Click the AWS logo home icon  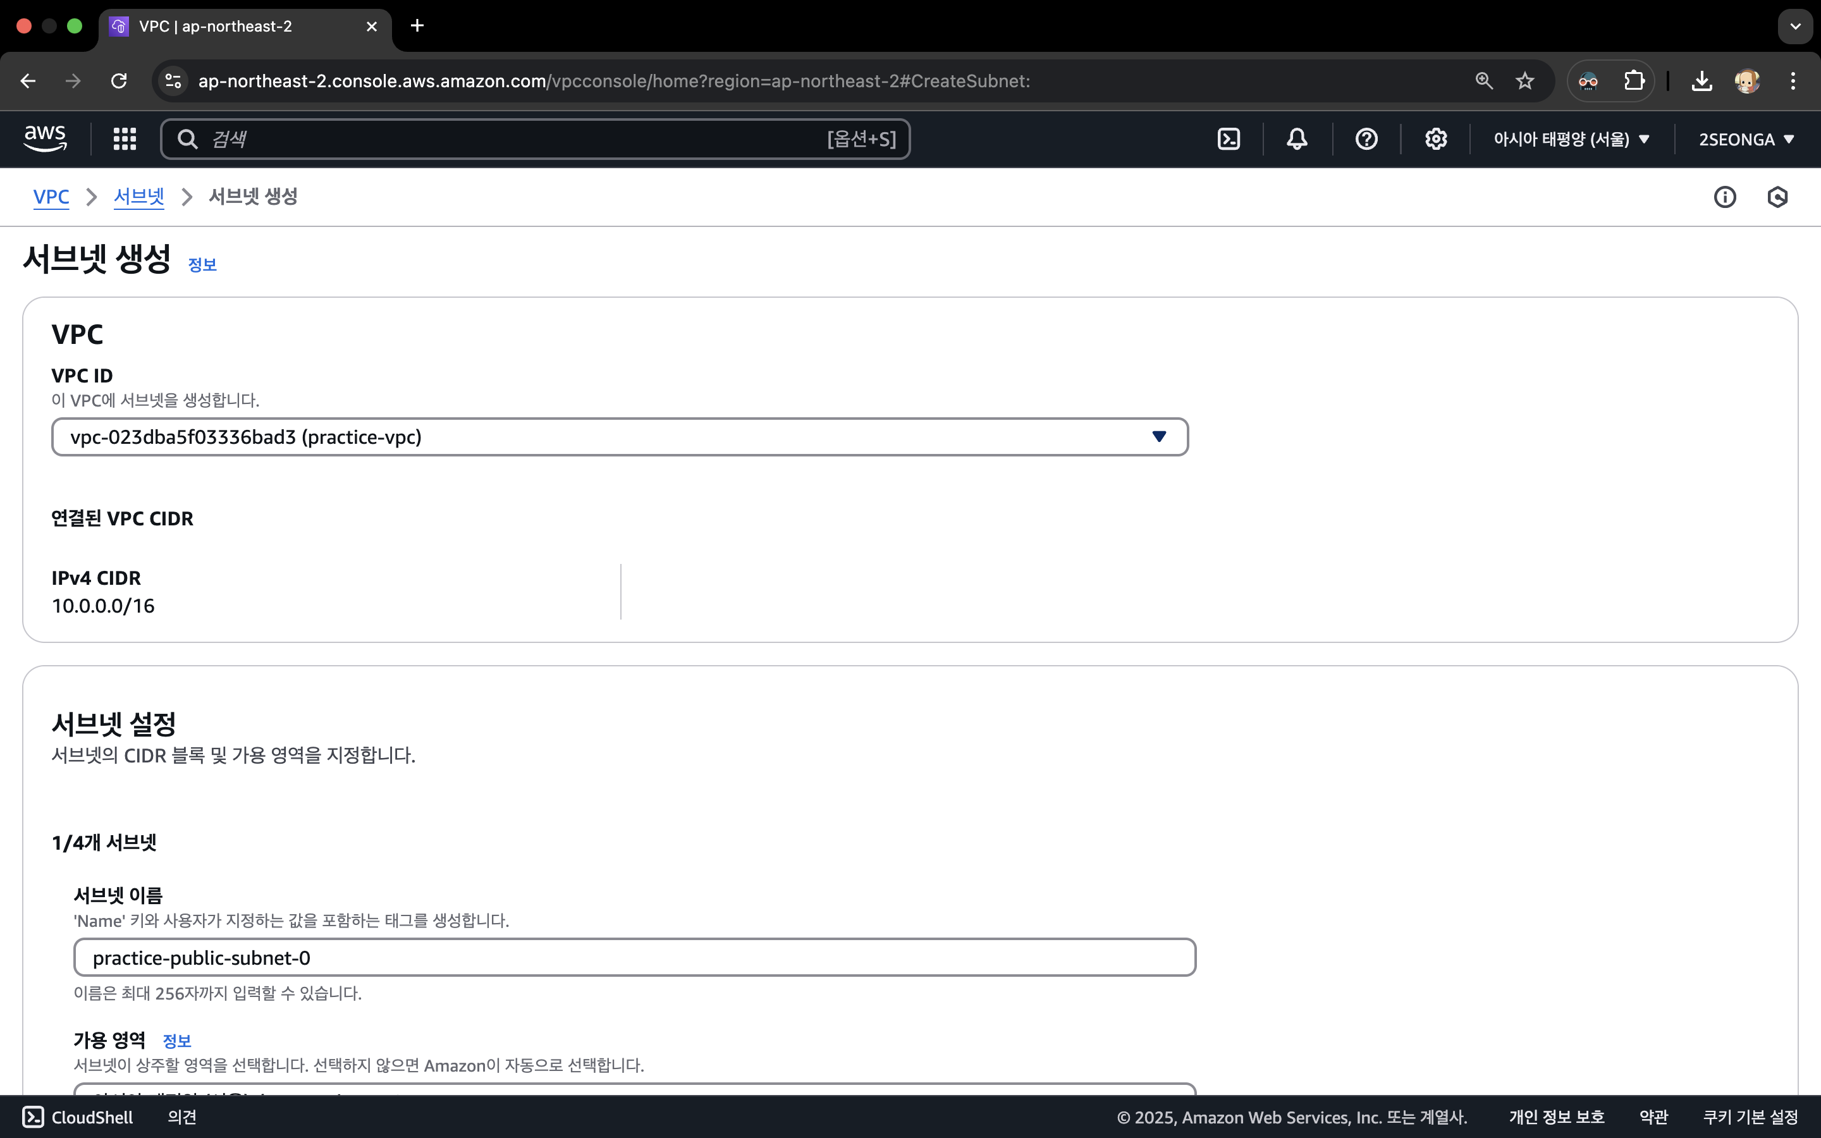(x=45, y=138)
